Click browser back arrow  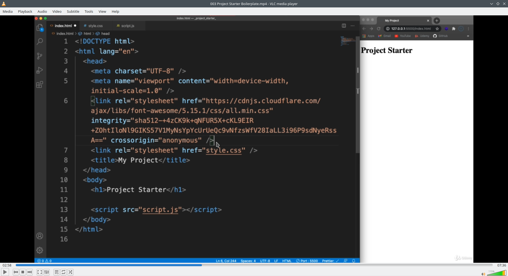364,29
